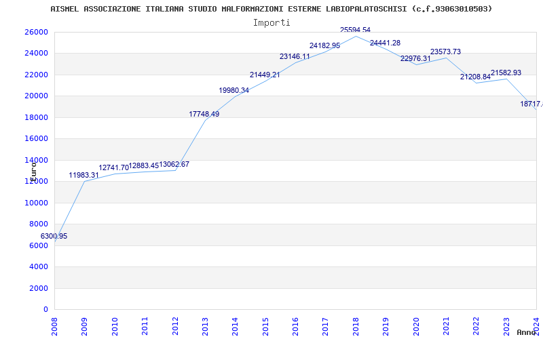This screenshot has width=543, height=339.
Task: Select data label 22976.31
Action: click(x=415, y=59)
